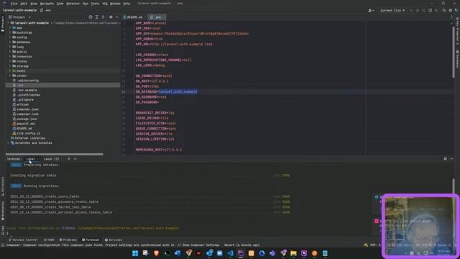The image size is (460, 259).
Task: Open the Version Control tool window
Action: click(x=23, y=240)
